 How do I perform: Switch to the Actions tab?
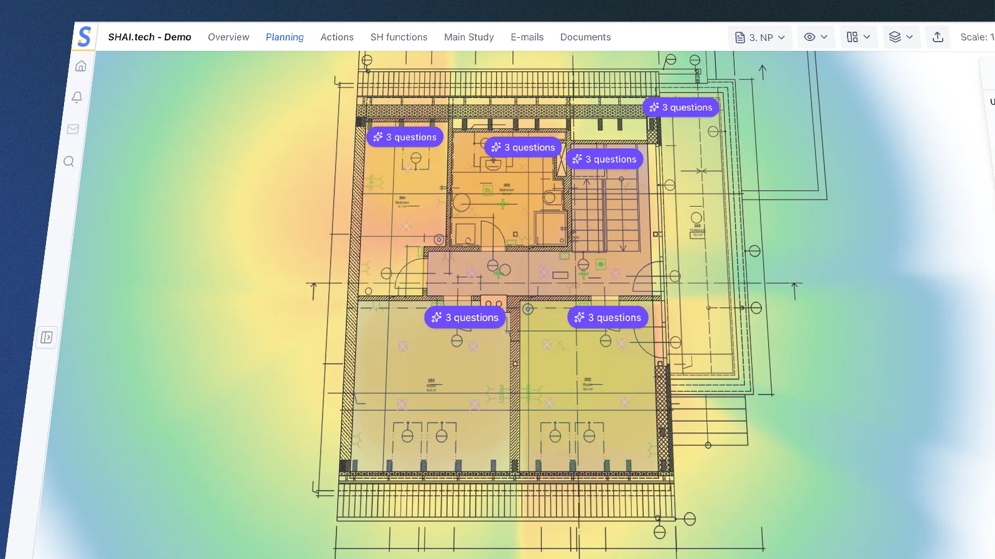coord(337,37)
